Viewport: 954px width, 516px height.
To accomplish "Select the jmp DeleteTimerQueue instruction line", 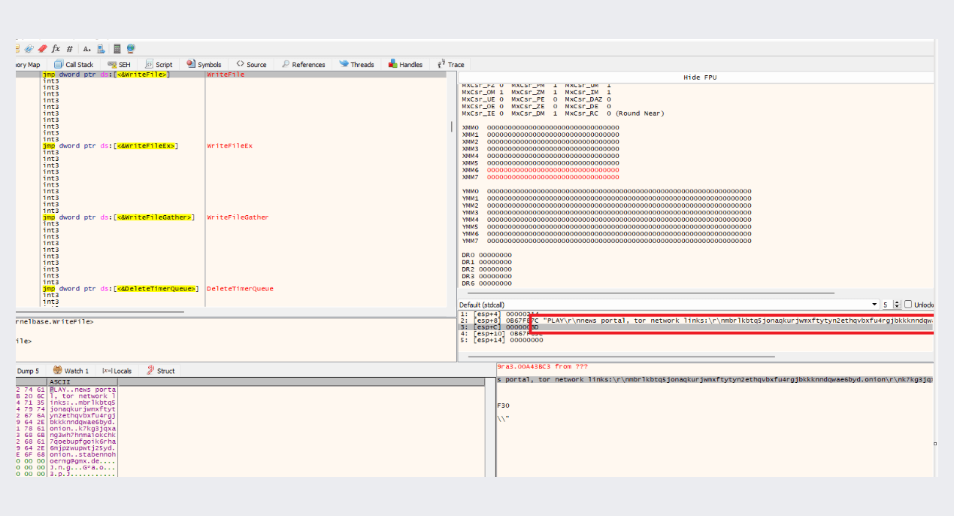I will 121,289.
